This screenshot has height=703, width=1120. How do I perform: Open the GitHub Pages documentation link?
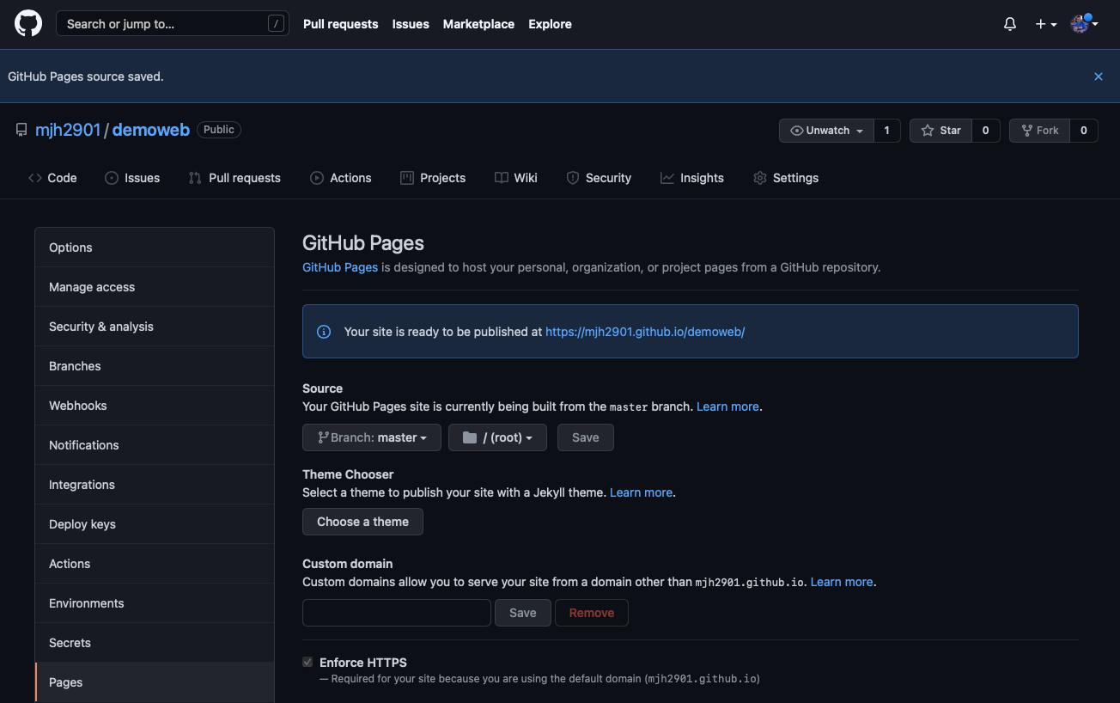[340, 267]
